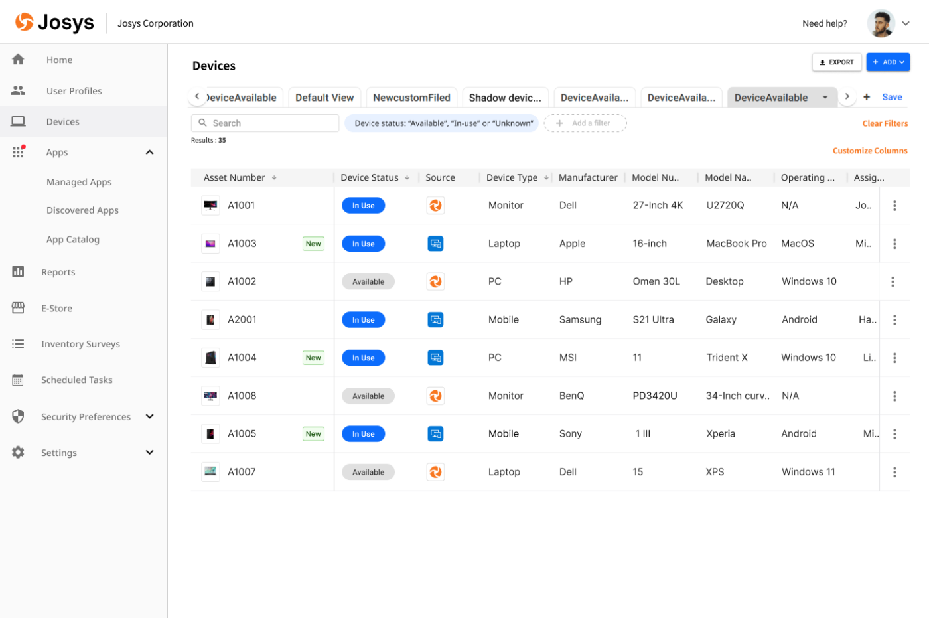Viewport: 929px width, 618px height.
Task: Open the active DeviceAvailable tab dropdown arrow
Action: click(x=825, y=98)
